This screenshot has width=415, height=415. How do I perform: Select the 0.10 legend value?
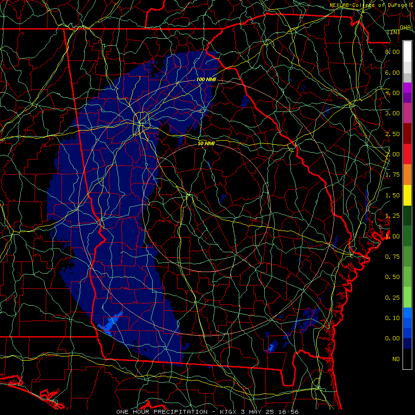[x=392, y=318]
